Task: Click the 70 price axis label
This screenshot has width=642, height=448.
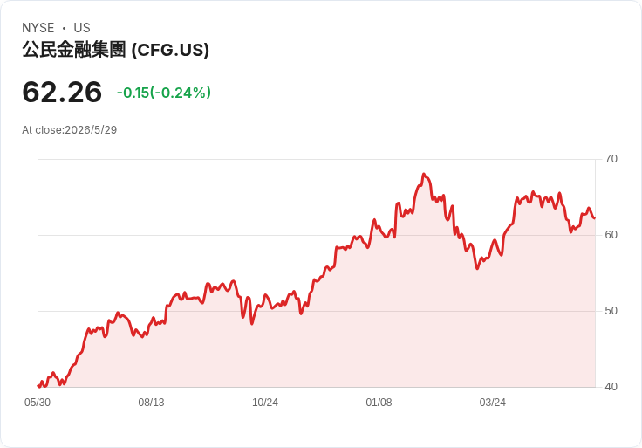Action: 611,159
